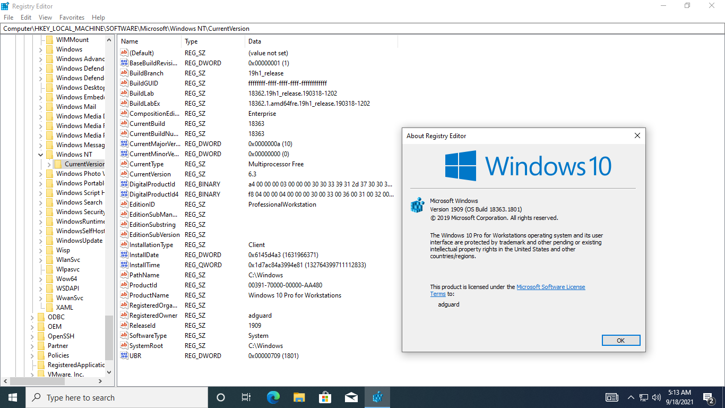725x408 pixels.
Task: Click the InstallTime QWORD value icon
Action: click(x=124, y=265)
